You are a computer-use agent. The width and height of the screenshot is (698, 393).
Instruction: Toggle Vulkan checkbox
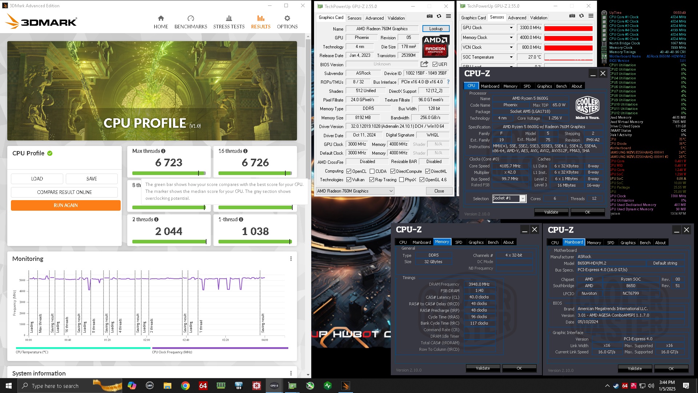click(349, 180)
